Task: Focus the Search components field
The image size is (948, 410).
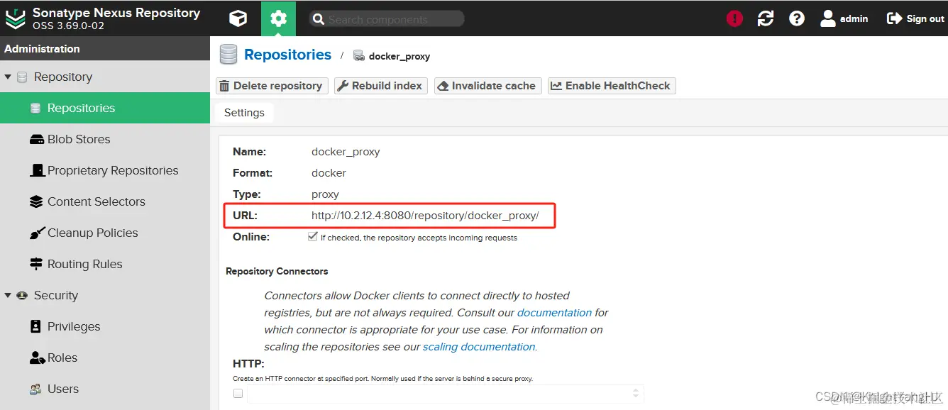Action: [x=387, y=19]
